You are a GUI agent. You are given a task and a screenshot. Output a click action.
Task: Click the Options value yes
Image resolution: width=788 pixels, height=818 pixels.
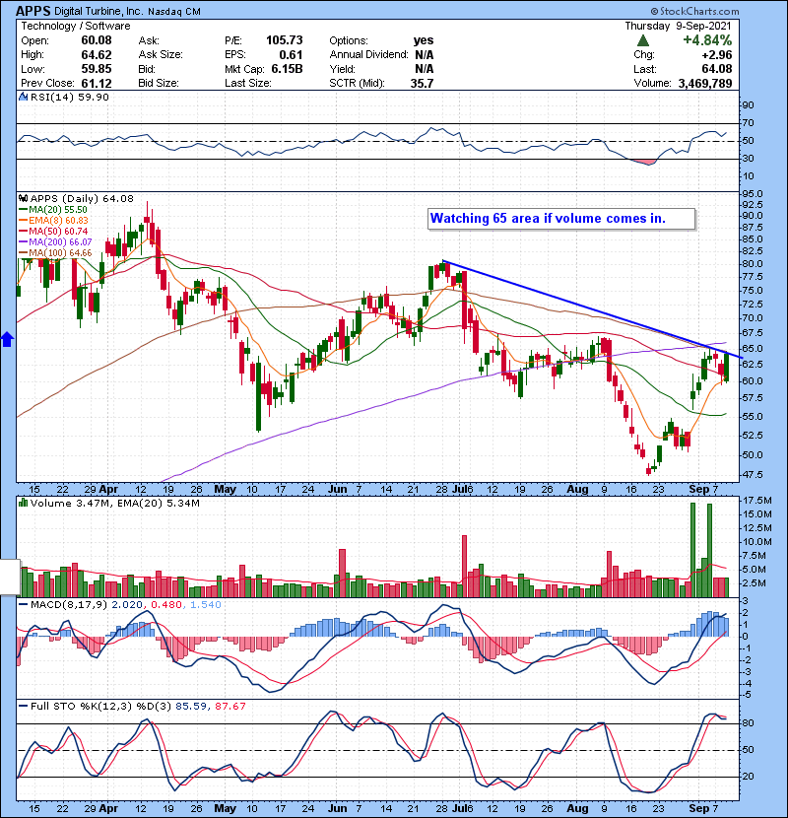point(423,40)
